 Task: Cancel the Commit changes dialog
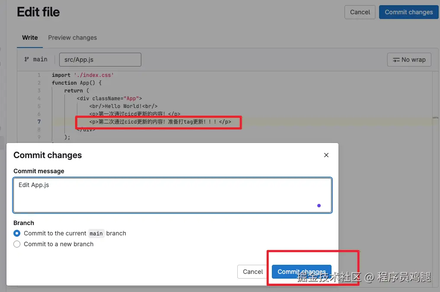point(252,272)
